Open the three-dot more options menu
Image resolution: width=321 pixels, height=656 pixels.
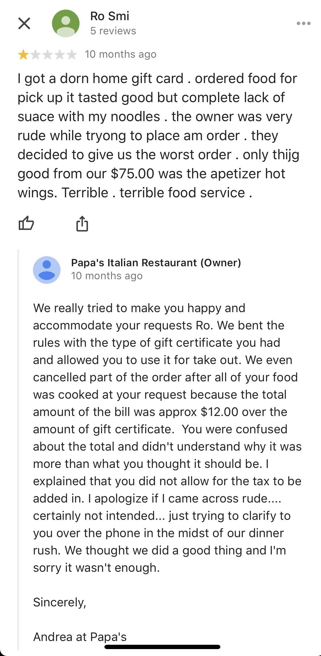click(x=303, y=23)
